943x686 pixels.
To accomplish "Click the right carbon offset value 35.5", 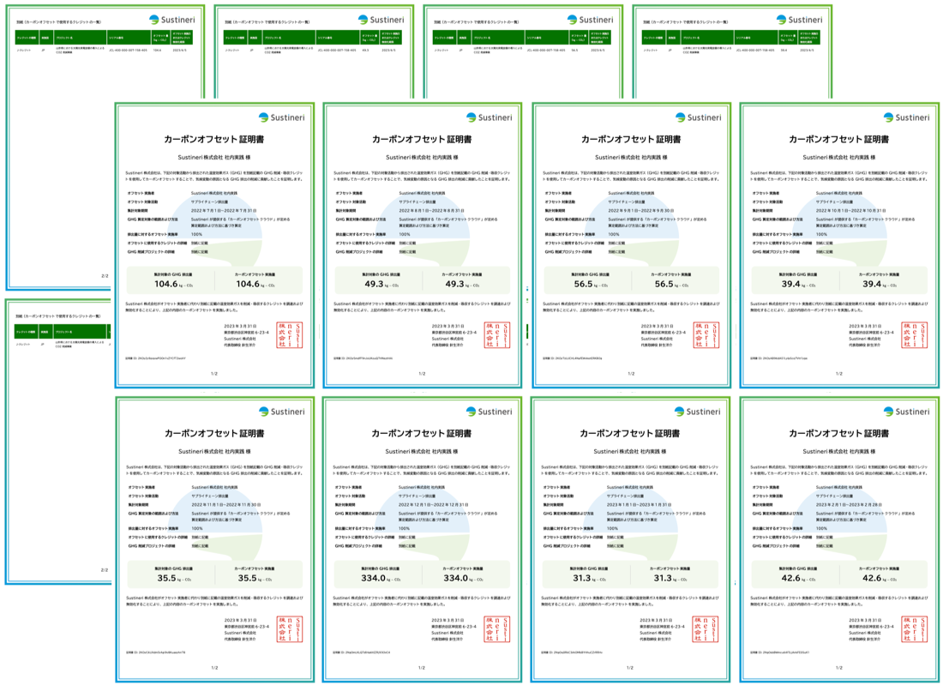I will pos(247,578).
